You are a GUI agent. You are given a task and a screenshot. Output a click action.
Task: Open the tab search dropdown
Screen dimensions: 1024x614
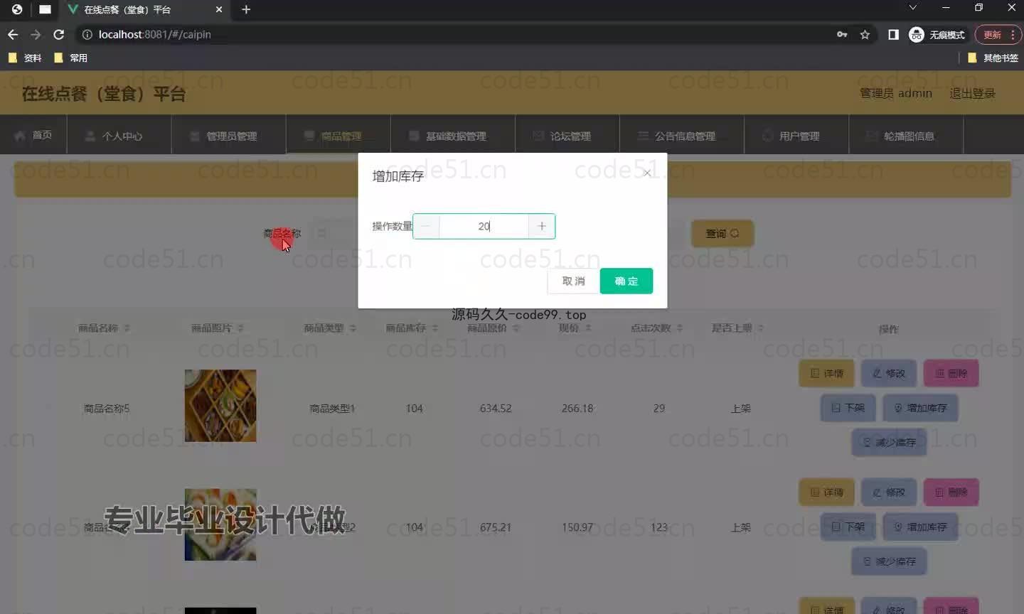pyautogui.click(x=913, y=8)
